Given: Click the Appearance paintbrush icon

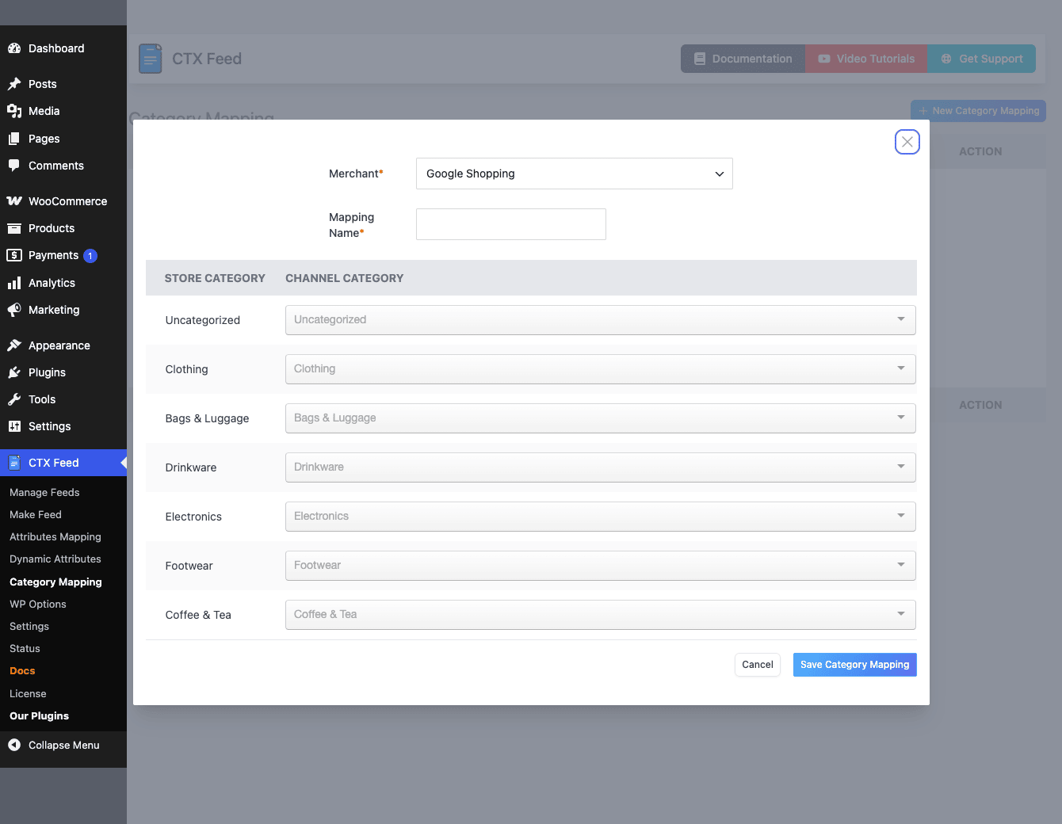Looking at the screenshot, I should tap(14, 345).
